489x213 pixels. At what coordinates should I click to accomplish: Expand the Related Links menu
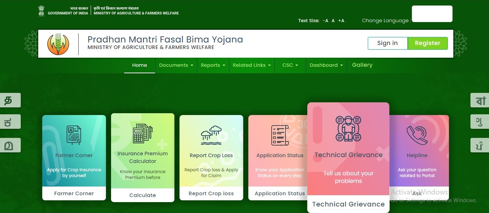pyautogui.click(x=252, y=65)
